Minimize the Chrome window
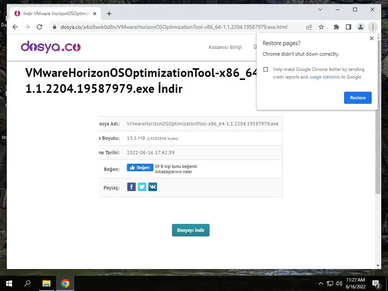This screenshot has width=388, height=291. coord(338,9)
